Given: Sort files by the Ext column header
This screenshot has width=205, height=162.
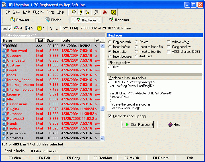Looking at the screenshot, I should (40, 40).
